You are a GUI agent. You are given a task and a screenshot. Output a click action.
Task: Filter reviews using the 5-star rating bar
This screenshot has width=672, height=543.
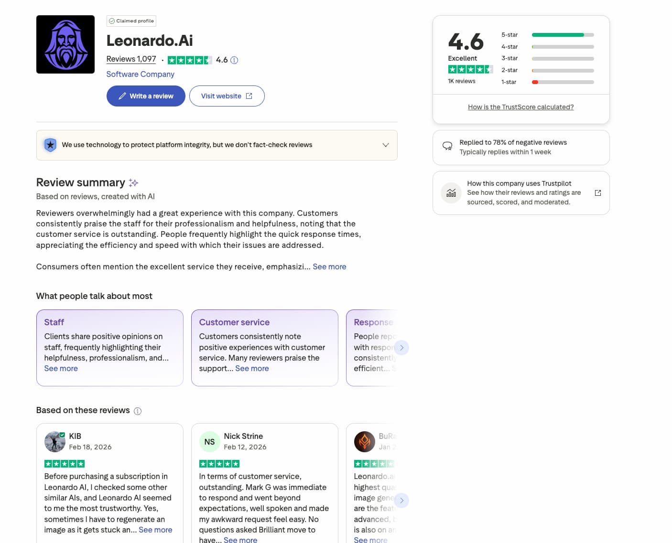[x=562, y=34]
